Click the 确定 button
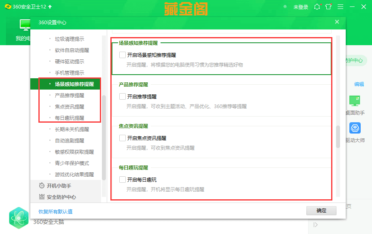 pos(321,211)
